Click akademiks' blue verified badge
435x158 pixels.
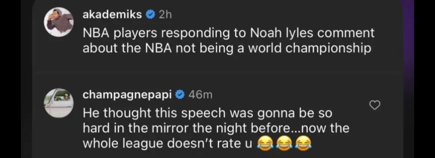[150, 14]
